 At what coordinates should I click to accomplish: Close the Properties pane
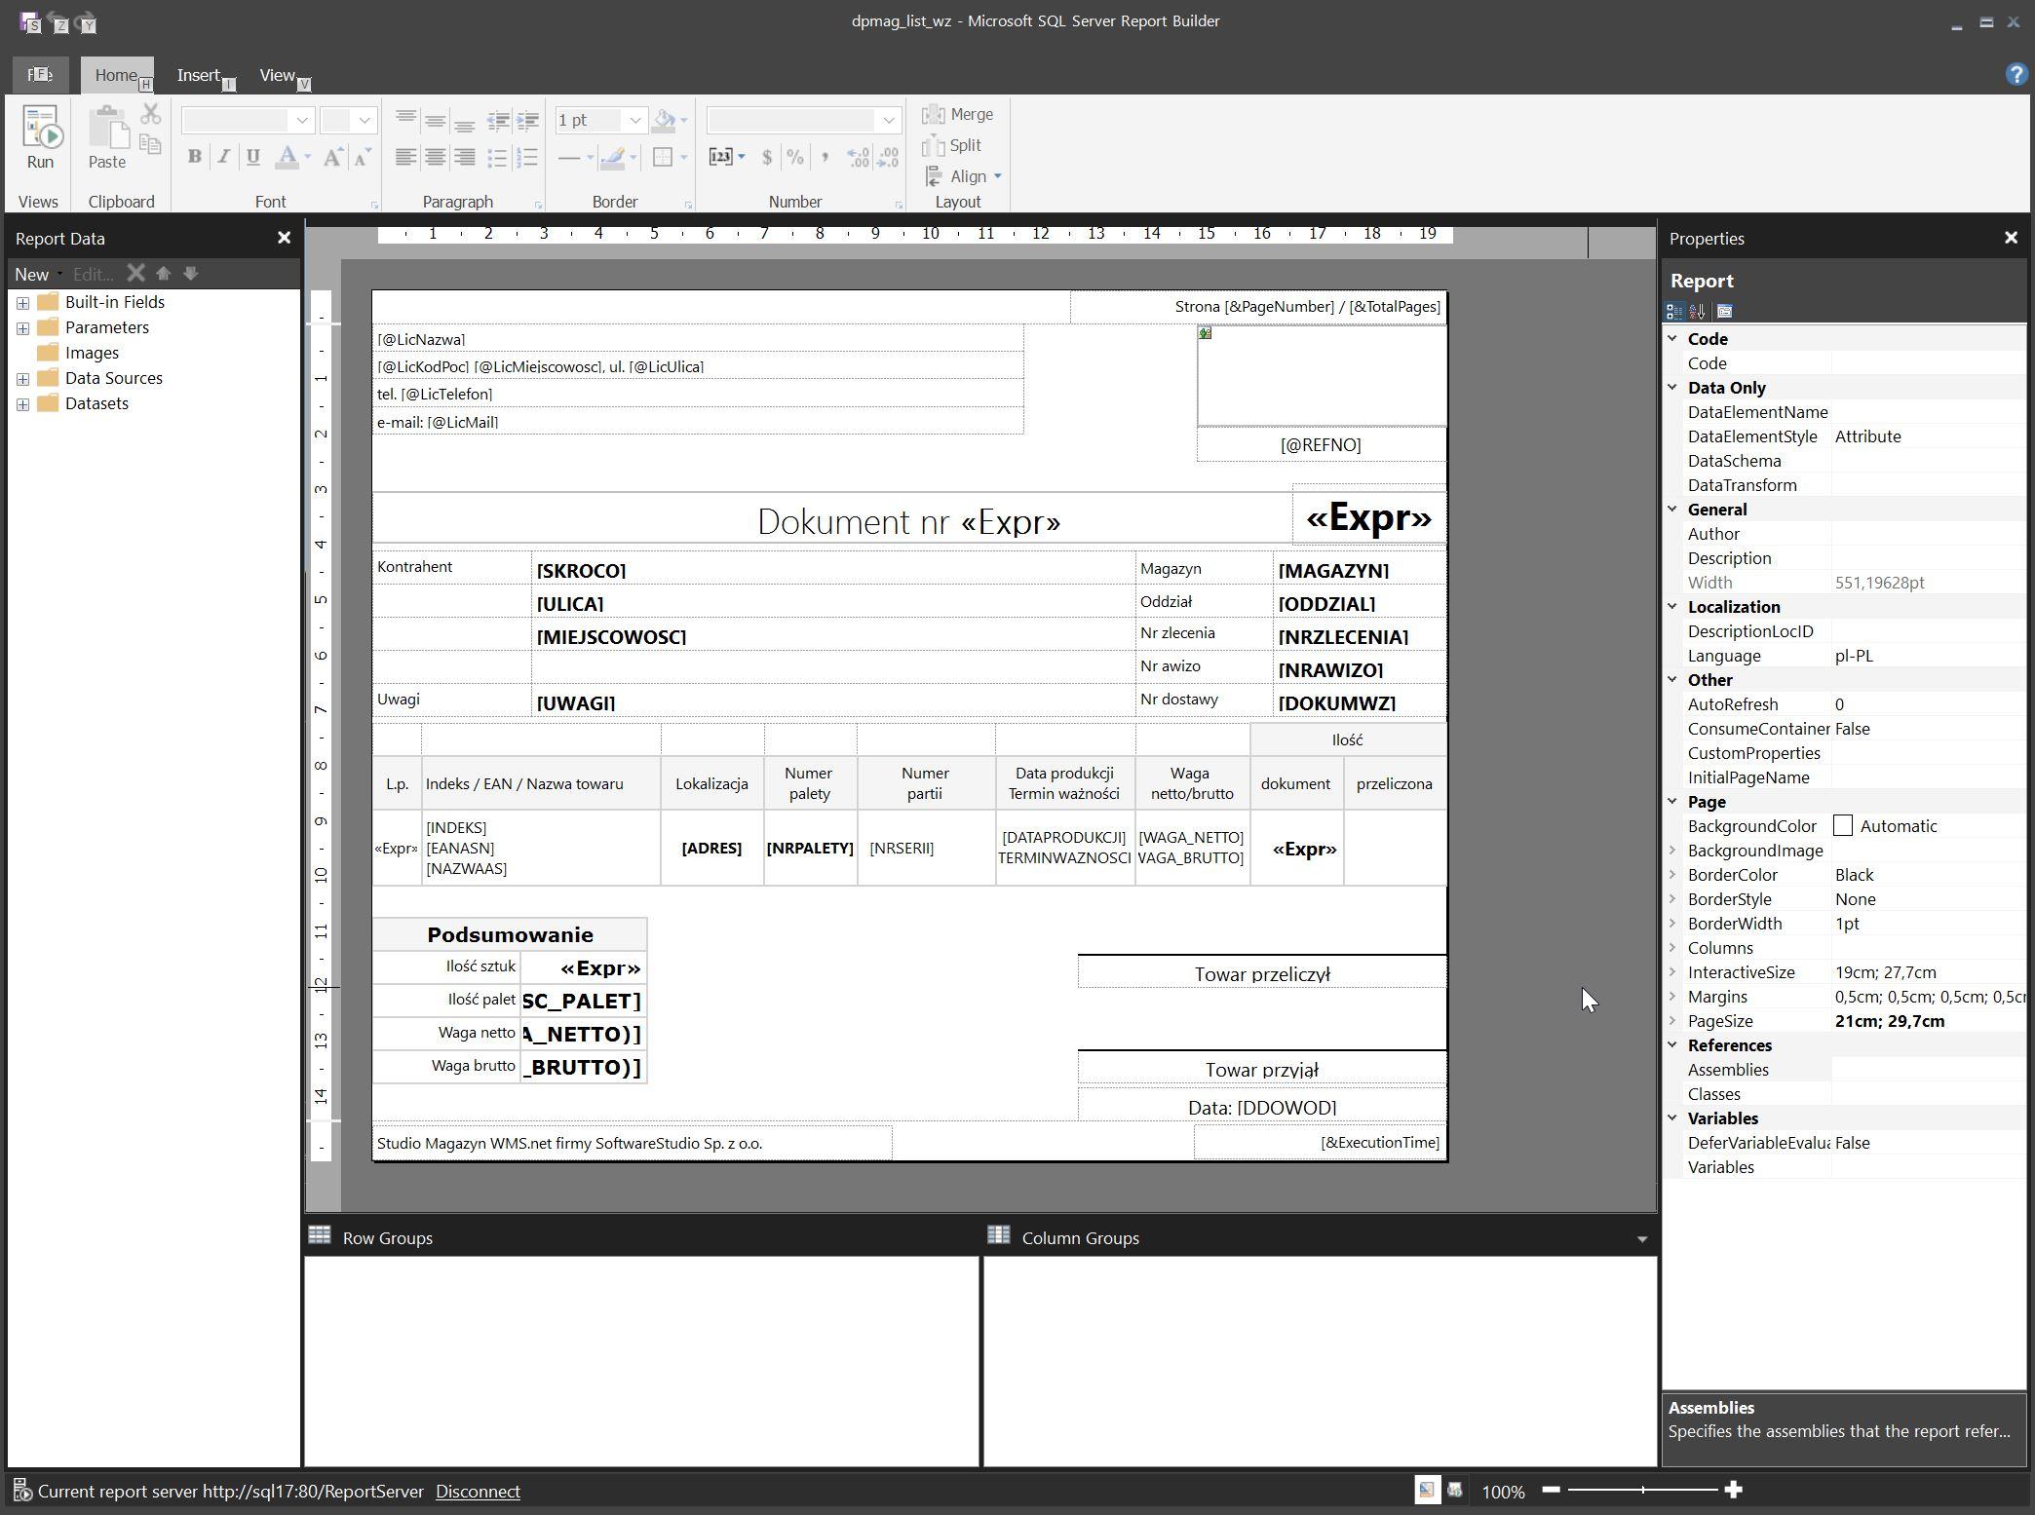point(2010,238)
